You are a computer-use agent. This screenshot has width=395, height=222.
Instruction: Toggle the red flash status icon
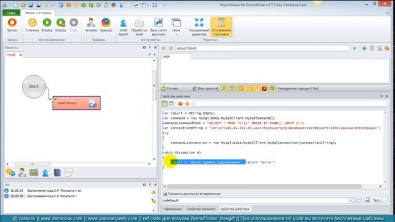click(x=264, y=88)
